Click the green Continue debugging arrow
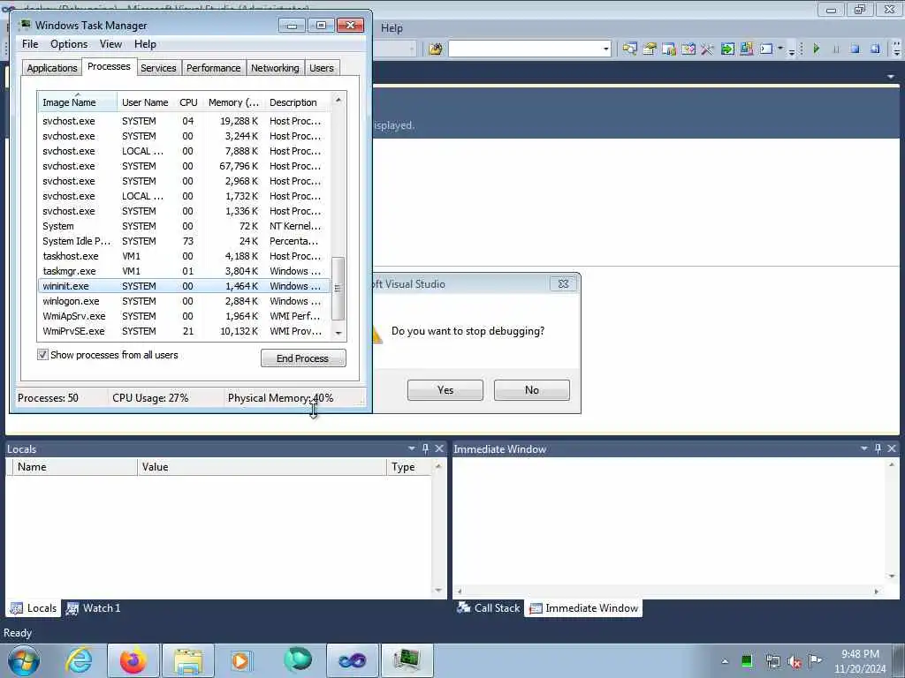Image resolution: width=905 pixels, height=678 pixels. [816, 49]
